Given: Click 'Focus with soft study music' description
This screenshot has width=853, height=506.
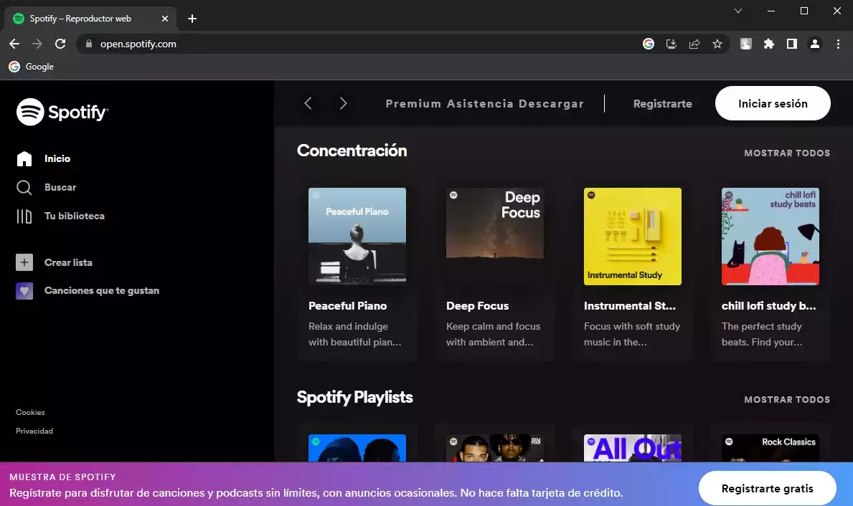Looking at the screenshot, I should point(631,334).
